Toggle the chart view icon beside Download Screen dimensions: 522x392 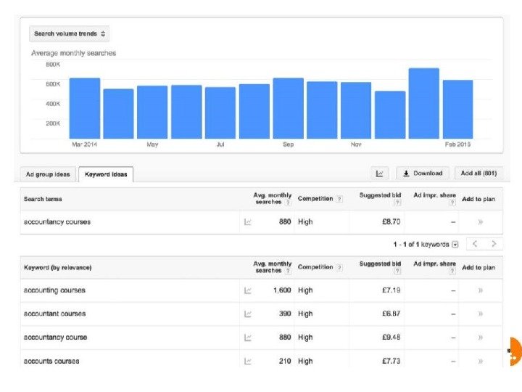(379, 173)
